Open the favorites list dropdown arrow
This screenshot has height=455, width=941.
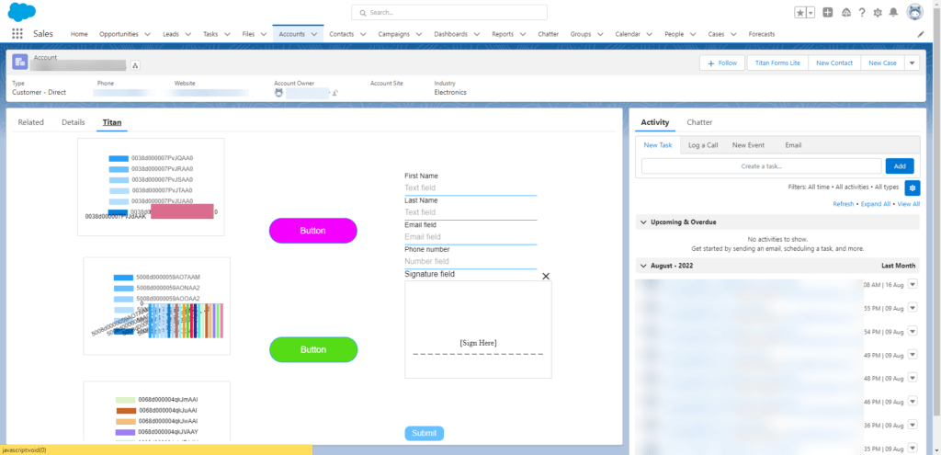coord(811,13)
